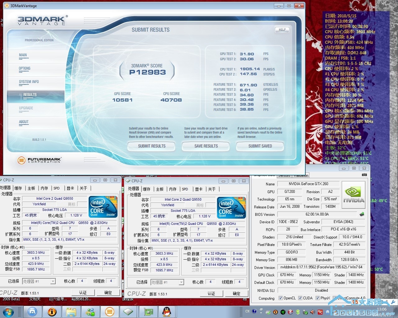Screen dimensions: 398x318
Task: Click the blue help icon in the language bar
Action: 254,311
